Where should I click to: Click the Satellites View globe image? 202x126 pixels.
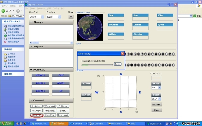(x=90, y=27)
